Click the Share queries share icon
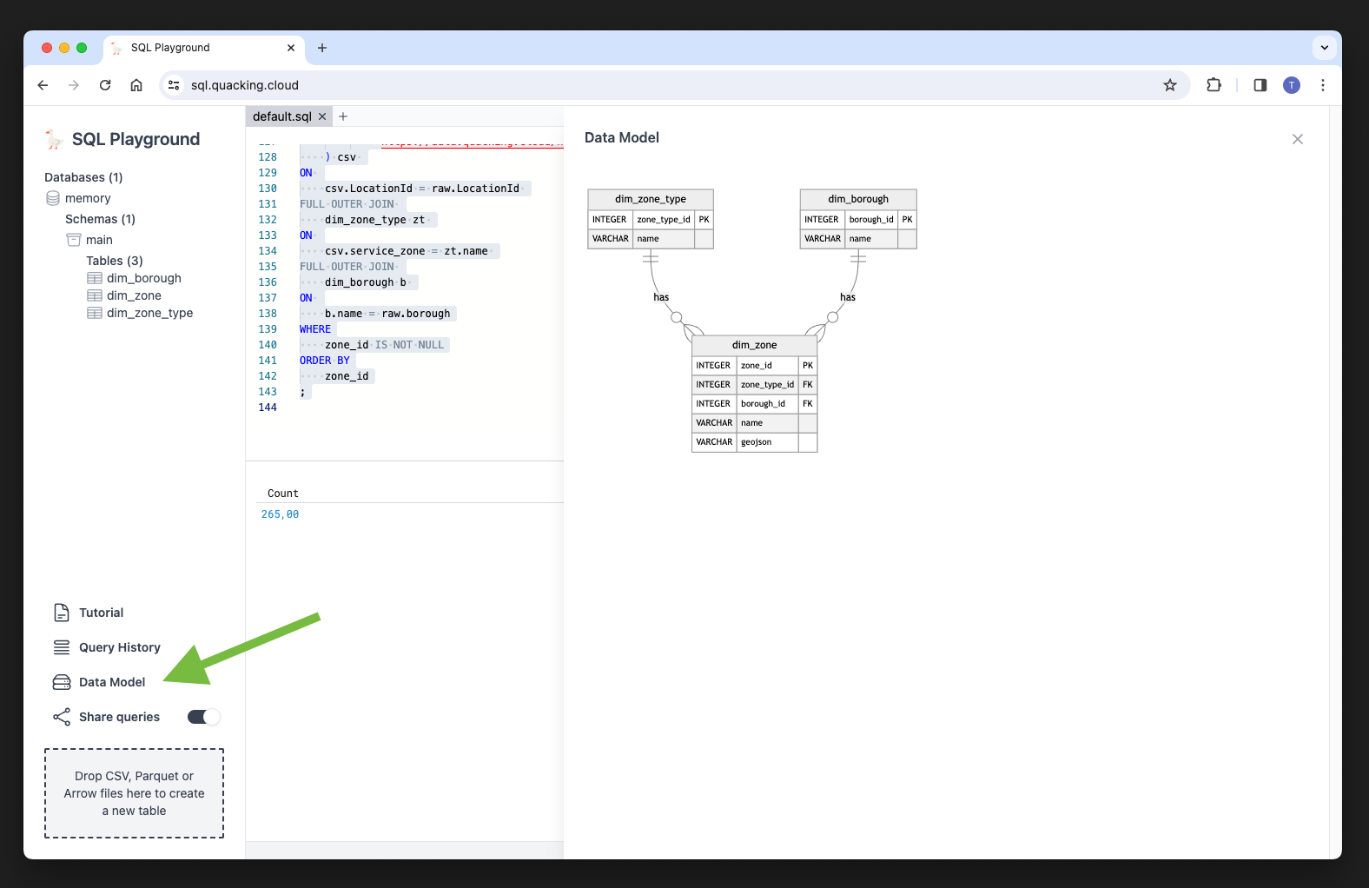The image size is (1369, 888). point(62,717)
